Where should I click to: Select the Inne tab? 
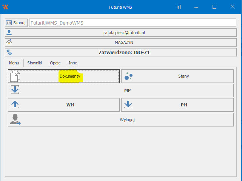pyautogui.click(x=73, y=63)
